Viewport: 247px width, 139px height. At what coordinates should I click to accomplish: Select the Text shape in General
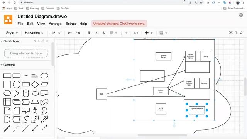25,76
